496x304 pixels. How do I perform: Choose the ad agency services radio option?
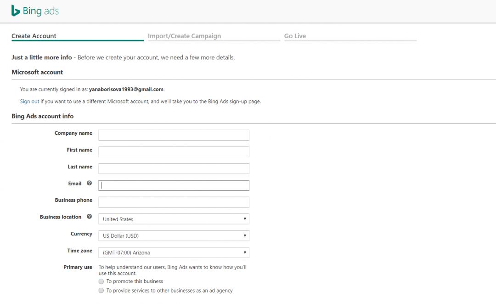click(101, 291)
